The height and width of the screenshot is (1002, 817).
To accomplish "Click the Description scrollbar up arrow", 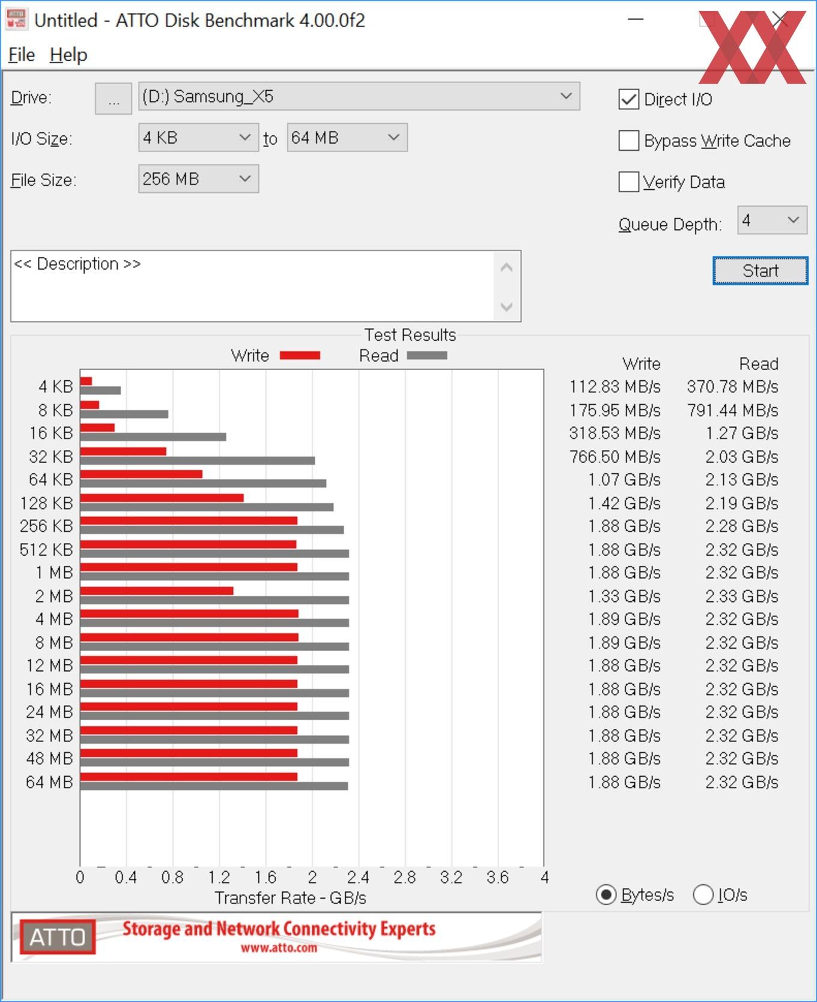I will point(506,267).
